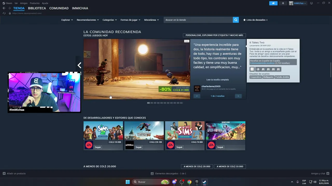
Task: Go to next review arrow button
Action: tap(238, 96)
